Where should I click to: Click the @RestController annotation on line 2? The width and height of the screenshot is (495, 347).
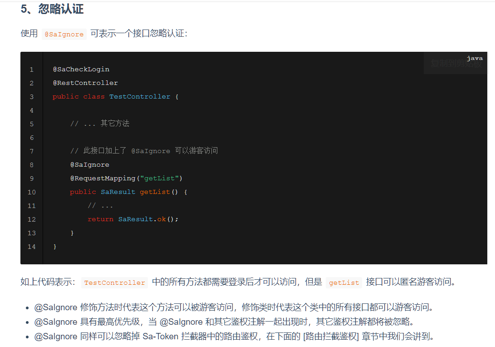click(85, 83)
